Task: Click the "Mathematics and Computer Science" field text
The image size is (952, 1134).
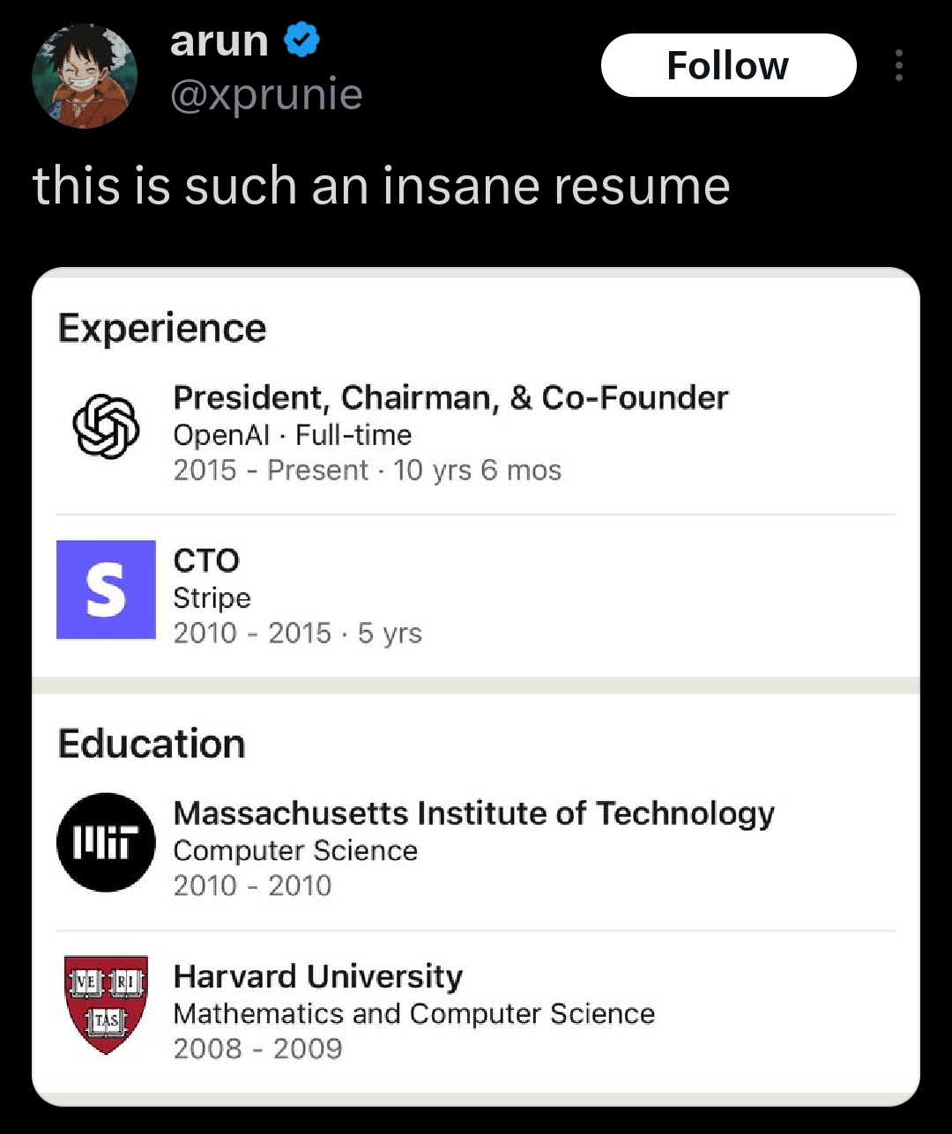Action: pyautogui.click(x=413, y=1013)
